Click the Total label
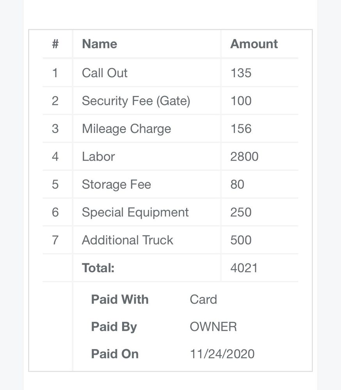 click(98, 268)
